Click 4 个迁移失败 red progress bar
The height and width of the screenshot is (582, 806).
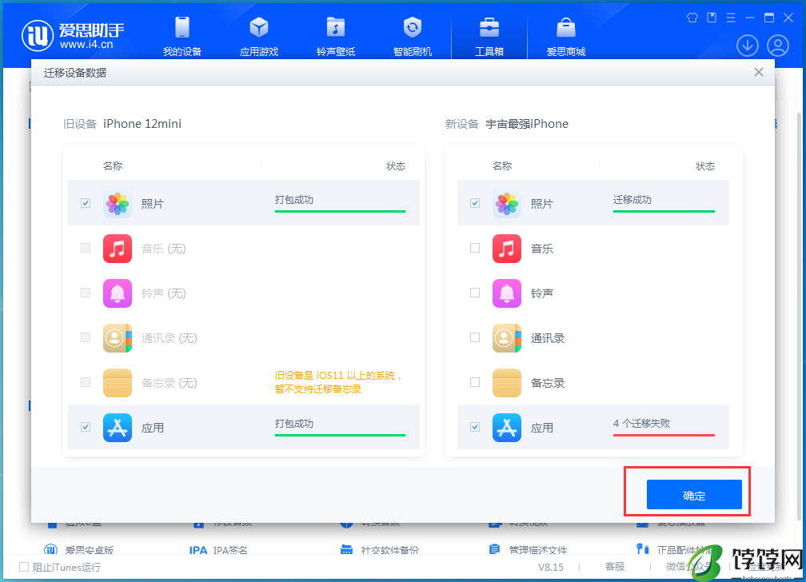click(x=664, y=435)
